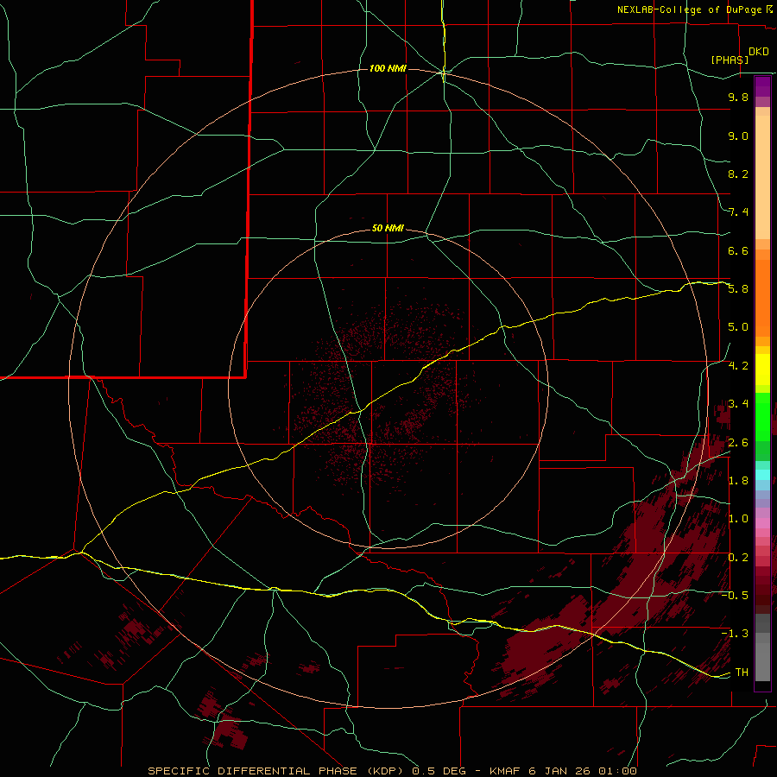Click the 3.4 scale value

738,404
